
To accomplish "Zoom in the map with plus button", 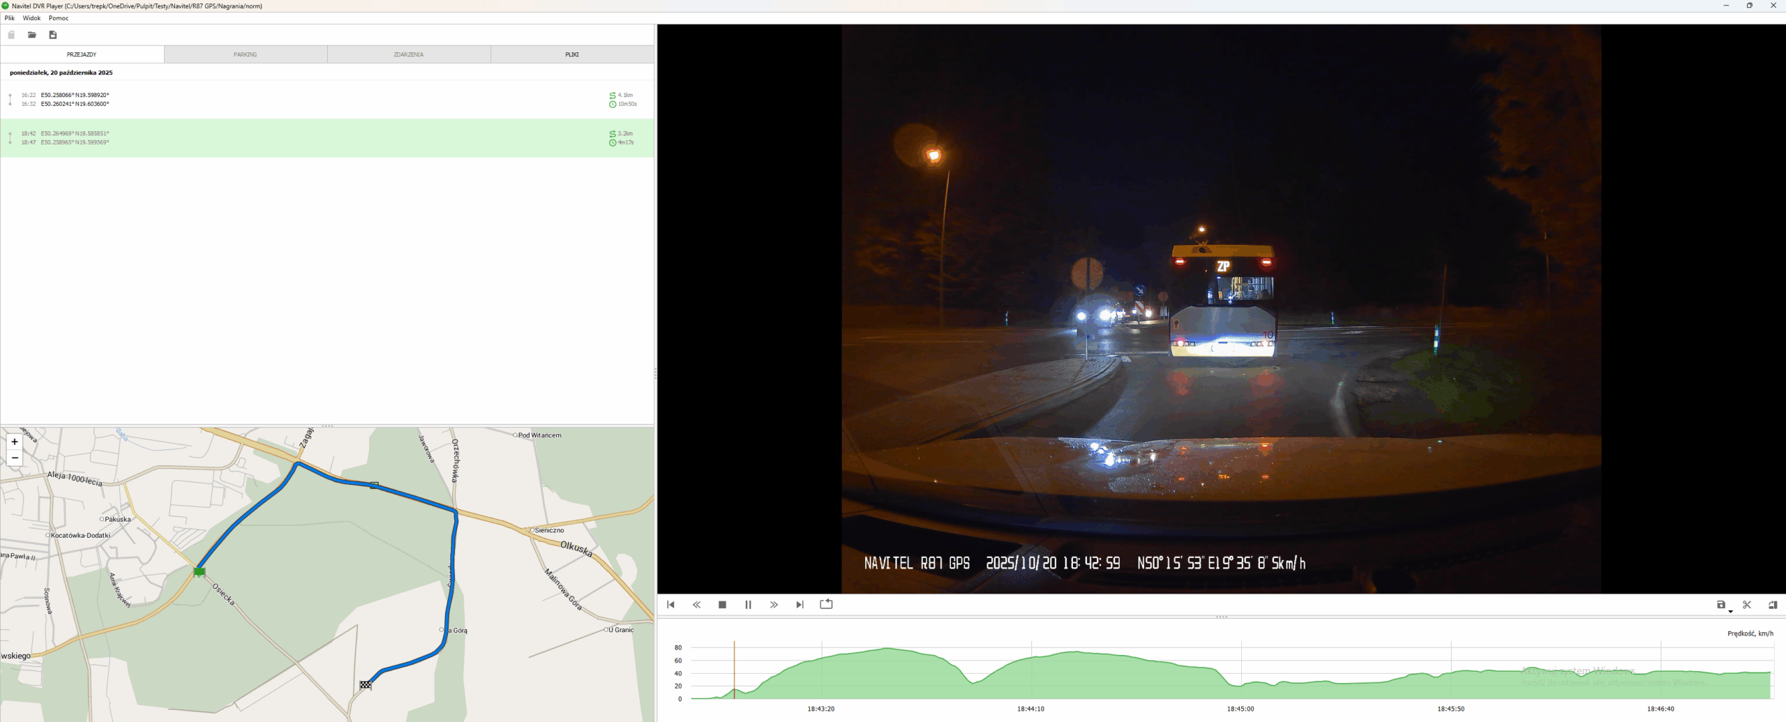I will point(15,442).
